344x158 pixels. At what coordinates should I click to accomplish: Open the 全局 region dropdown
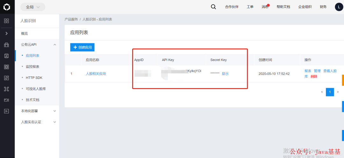pos(33,7)
